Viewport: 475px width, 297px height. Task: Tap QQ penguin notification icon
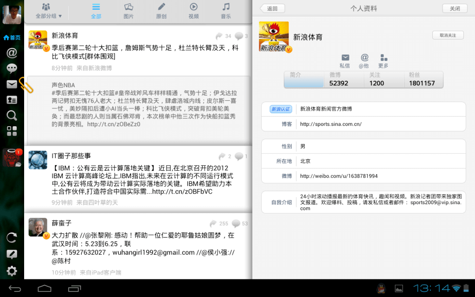pos(381,289)
